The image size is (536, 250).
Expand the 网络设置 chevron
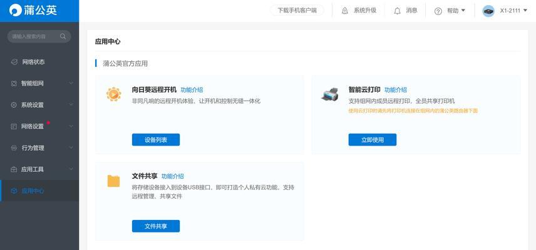(x=71, y=126)
